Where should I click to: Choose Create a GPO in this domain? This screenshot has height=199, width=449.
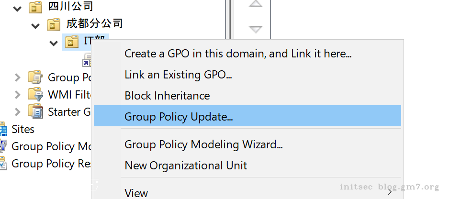(x=238, y=54)
